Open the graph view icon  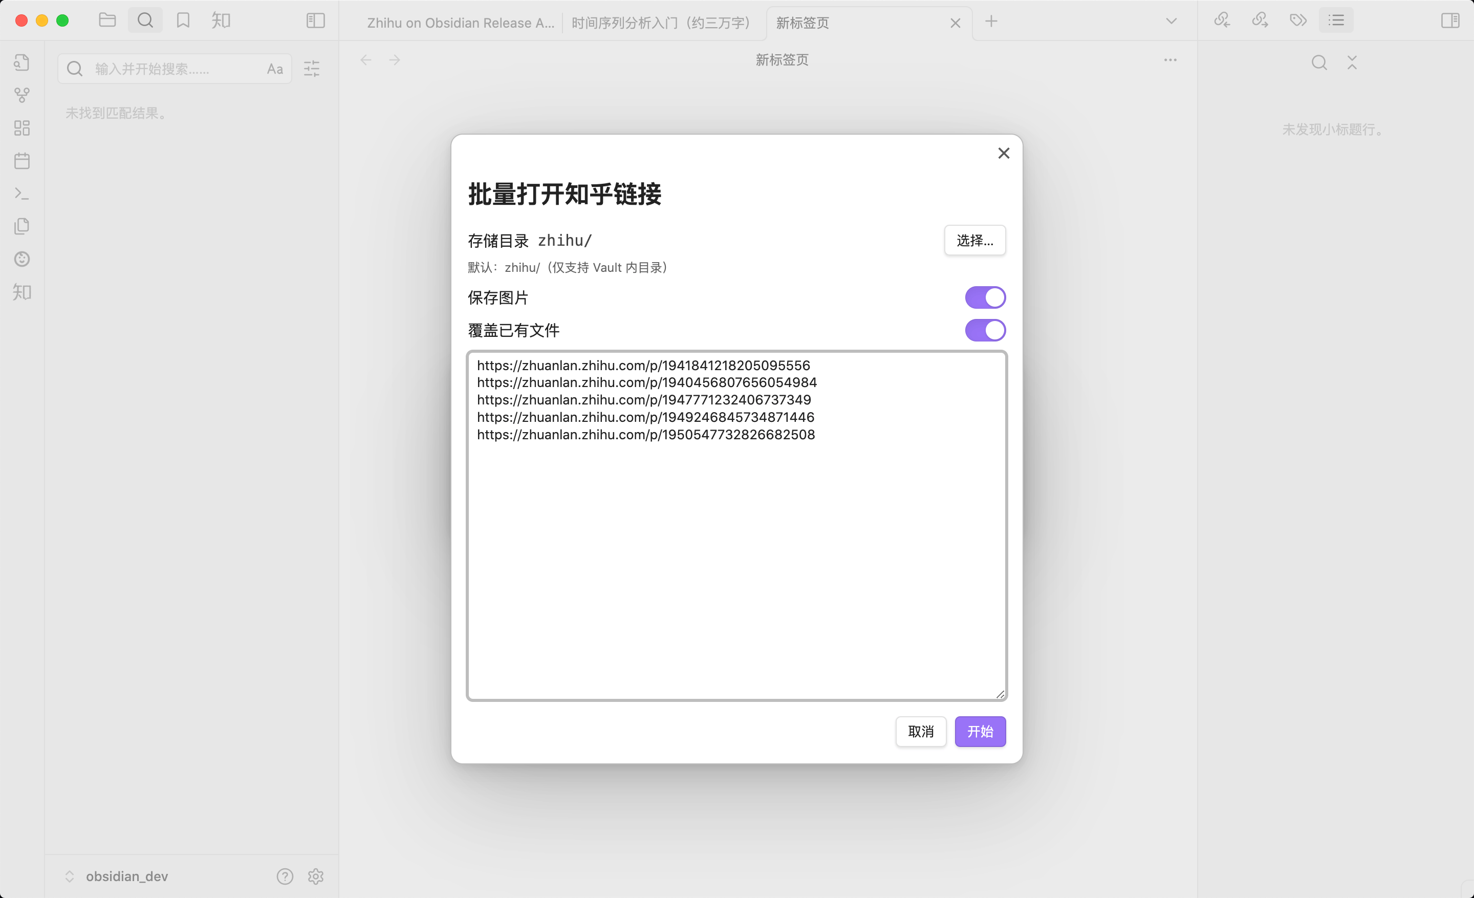click(22, 95)
